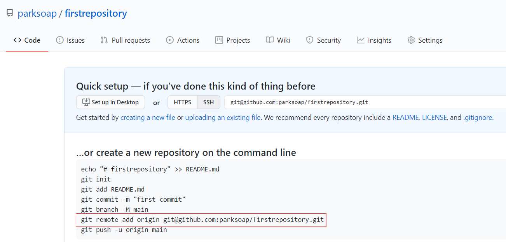Click the 'Quick setup' heading text
The height and width of the screenshot is (242, 506).
click(x=196, y=86)
